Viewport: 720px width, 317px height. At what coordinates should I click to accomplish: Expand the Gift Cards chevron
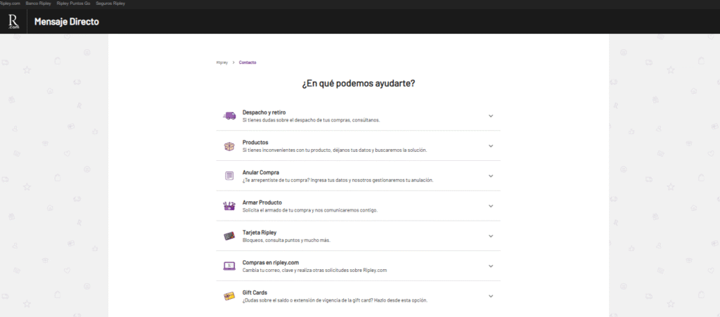click(x=491, y=297)
